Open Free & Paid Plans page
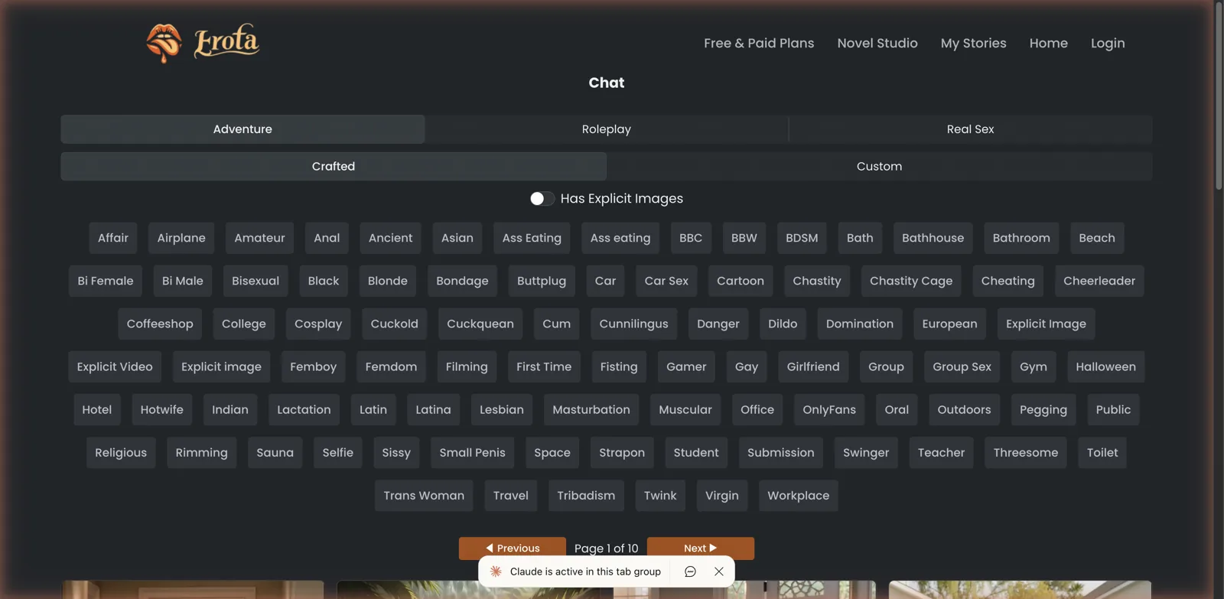Viewport: 1224px width, 599px height. pos(759,44)
